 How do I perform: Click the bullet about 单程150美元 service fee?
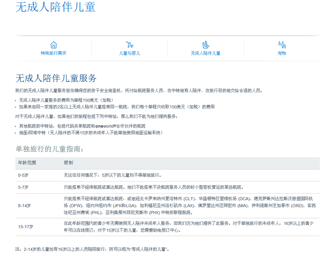click(x=66, y=100)
